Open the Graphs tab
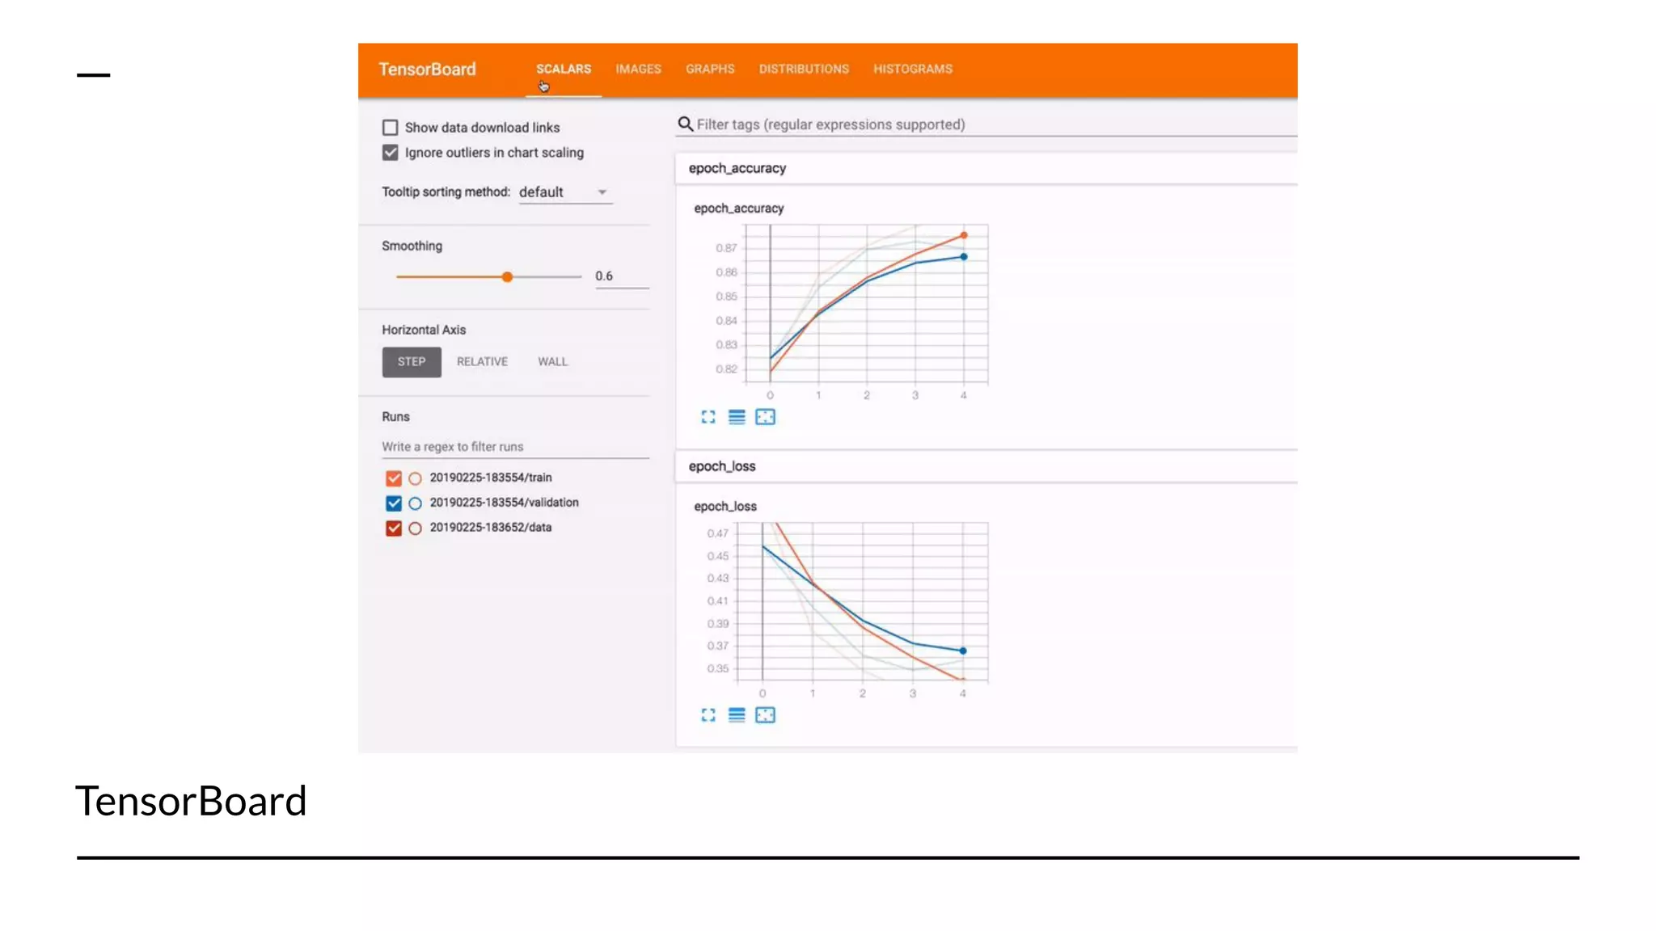The width and height of the screenshot is (1656, 931). (710, 70)
